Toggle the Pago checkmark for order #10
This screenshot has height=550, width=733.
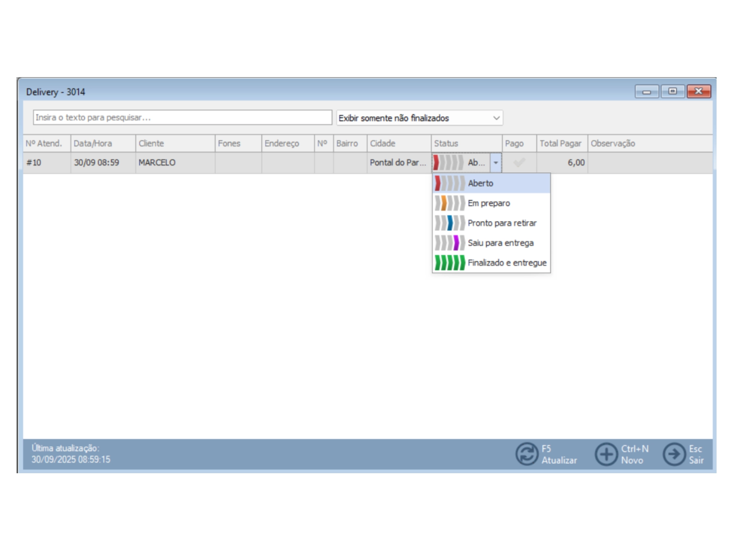coord(519,163)
